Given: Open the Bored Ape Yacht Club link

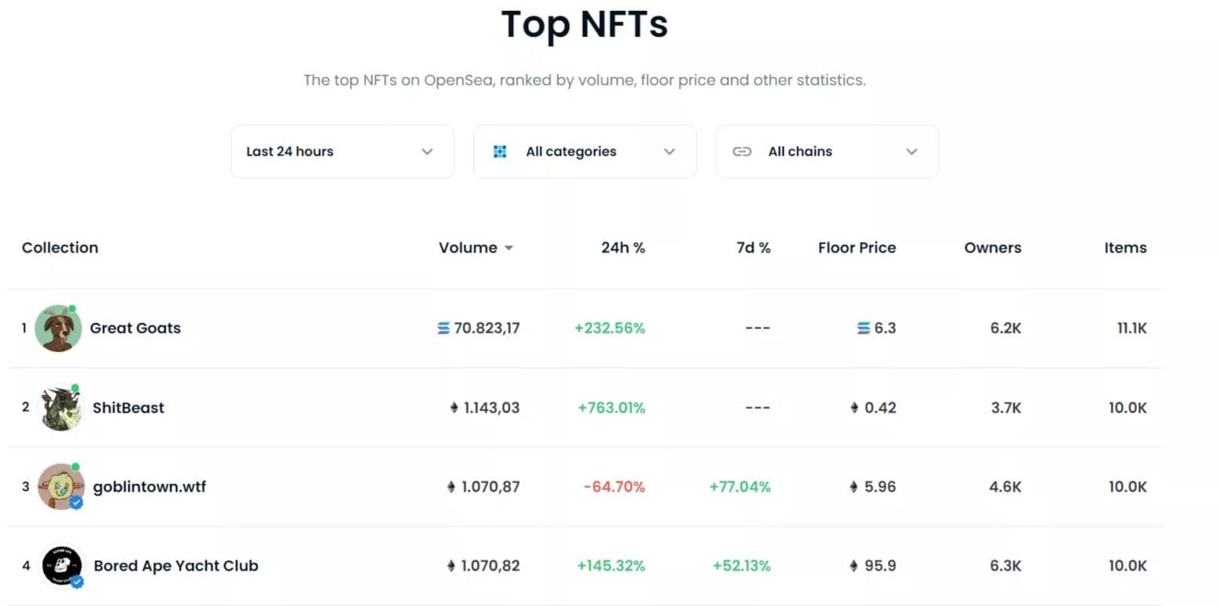Looking at the screenshot, I should click(176, 566).
